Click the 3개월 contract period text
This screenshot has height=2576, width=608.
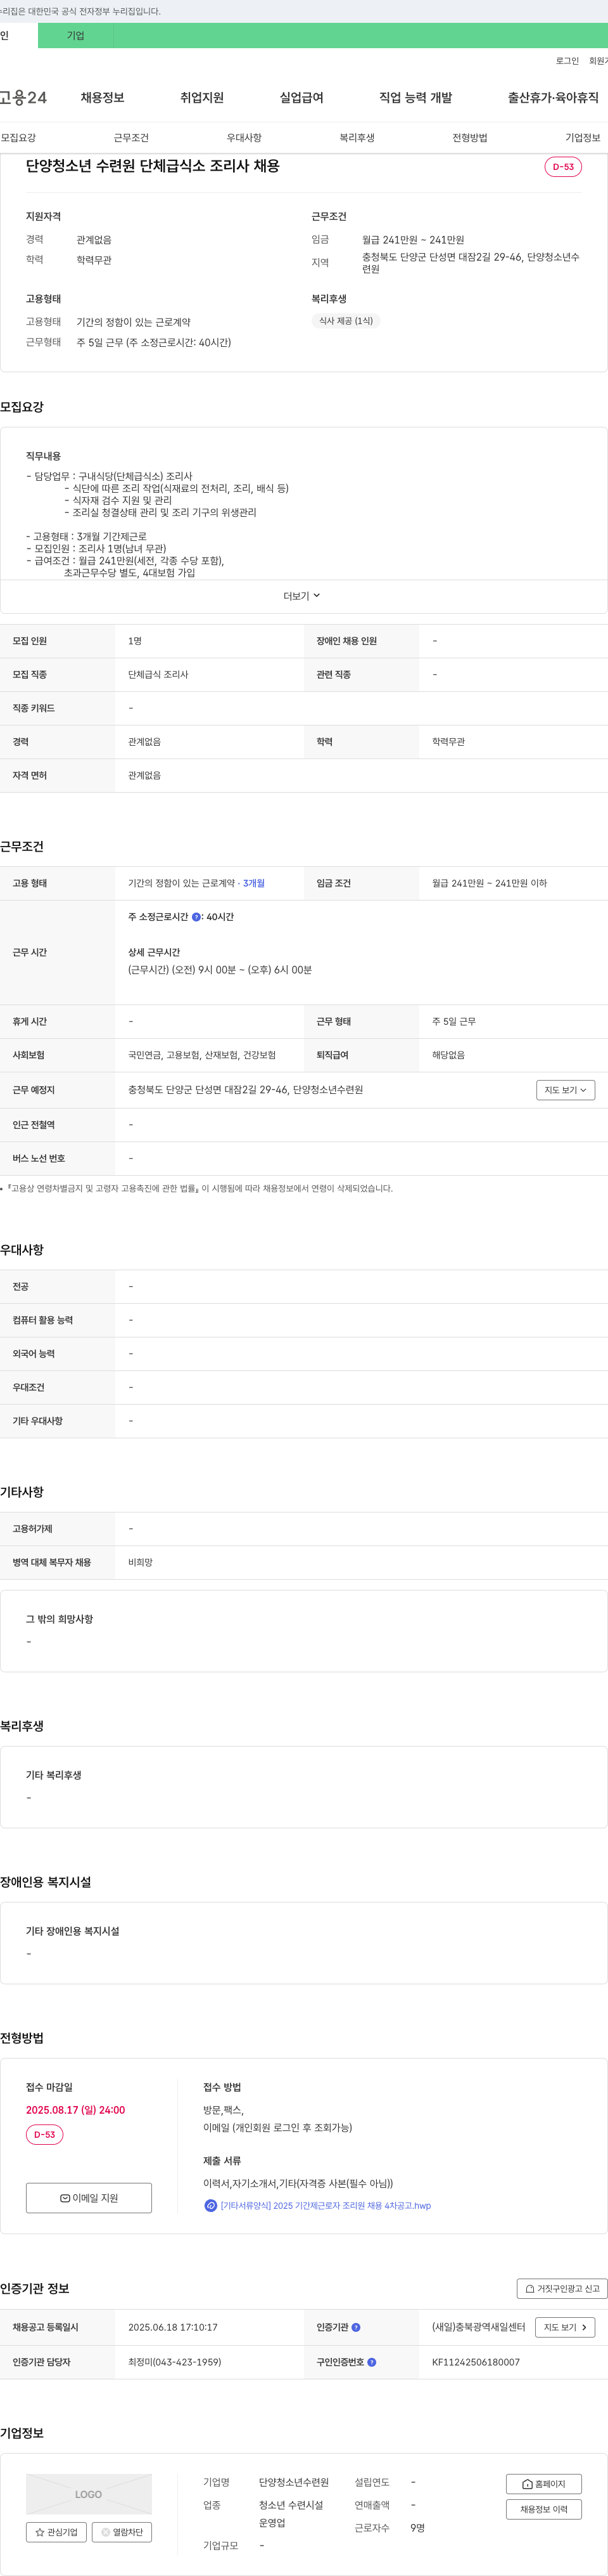(253, 884)
